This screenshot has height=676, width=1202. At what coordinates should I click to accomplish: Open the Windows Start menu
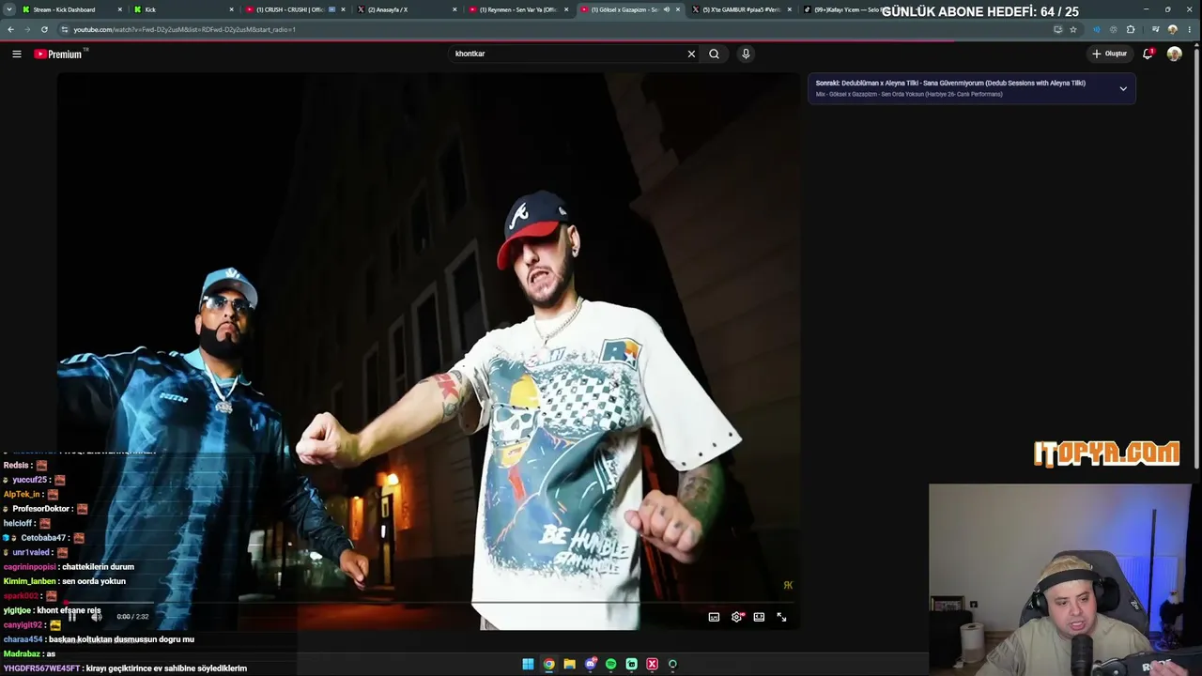click(x=528, y=664)
